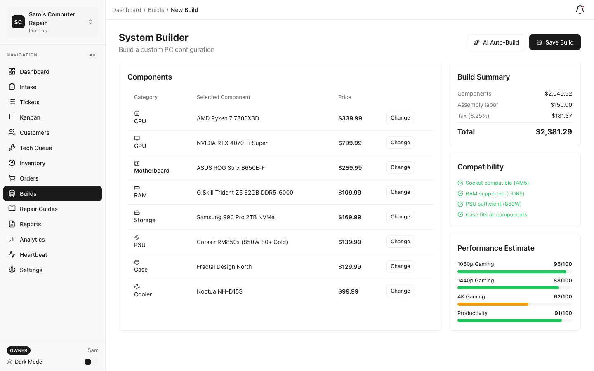
Task: Expand the navigation shortcut ⌘K control
Action: (x=92, y=55)
